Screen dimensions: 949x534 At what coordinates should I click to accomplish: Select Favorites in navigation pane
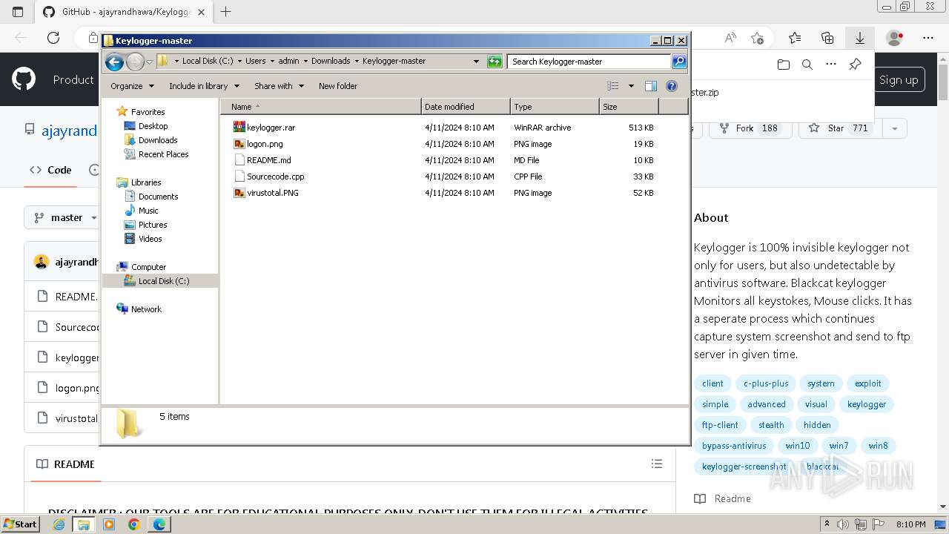[x=141, y=112]
